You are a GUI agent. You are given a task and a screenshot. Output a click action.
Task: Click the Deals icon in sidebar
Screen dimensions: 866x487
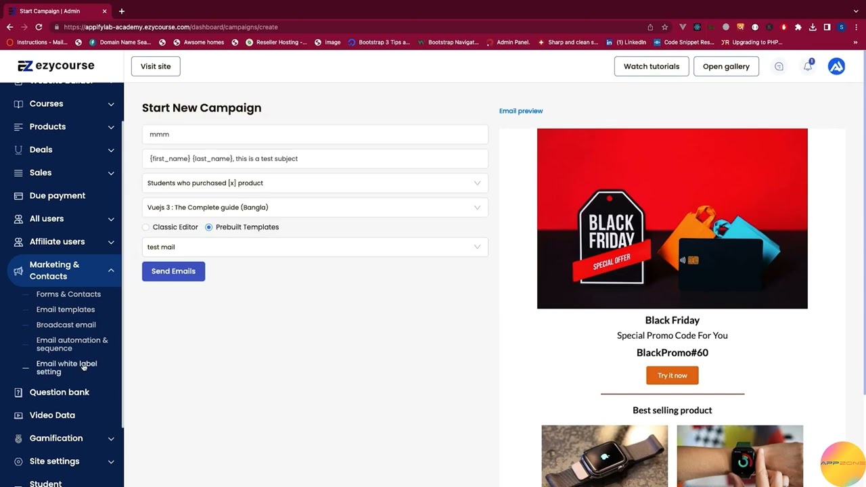(18, 149)
